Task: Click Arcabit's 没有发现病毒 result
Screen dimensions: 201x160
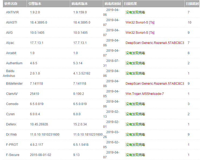Action: tap(135, 53)
